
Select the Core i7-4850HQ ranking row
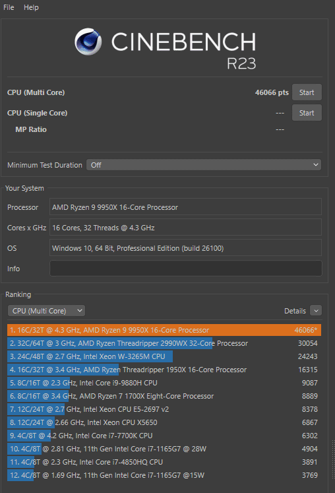click(x=164, y=462)
